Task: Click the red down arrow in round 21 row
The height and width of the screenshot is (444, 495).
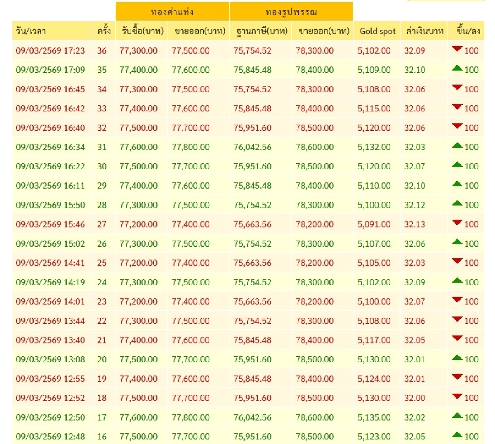Action: click(x=457, y=339)
